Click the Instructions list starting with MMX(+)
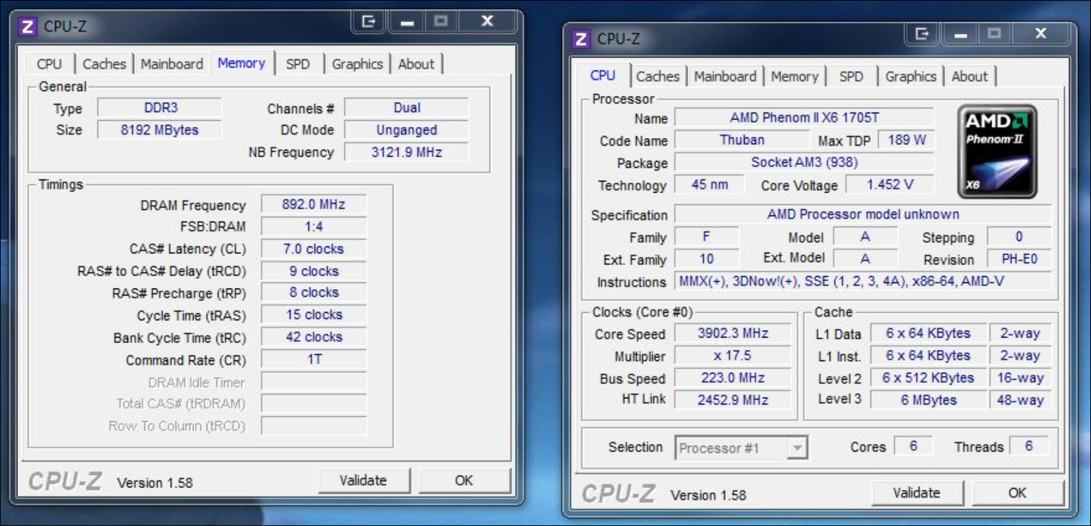1091x526 pixels. (863, 281)
